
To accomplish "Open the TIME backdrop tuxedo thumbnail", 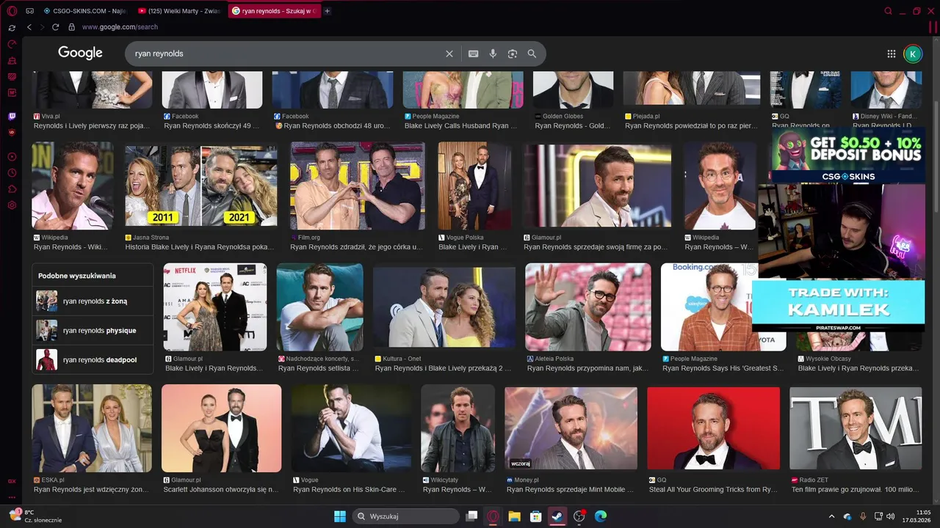I will click(x=856, y=428).
